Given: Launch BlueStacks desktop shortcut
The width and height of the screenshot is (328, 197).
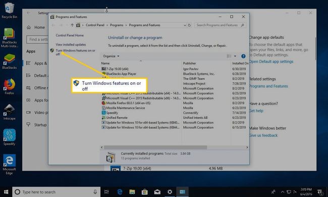Looking at the screenshot, I should click(9, 62).
